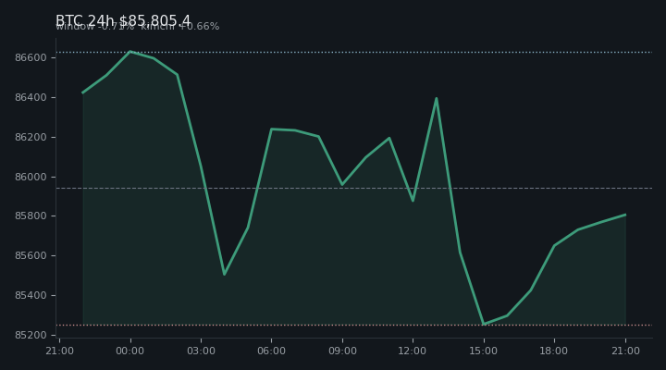Click the 03:00 time axis label
Screen dimensions: 666x370
tap(201, 351)
